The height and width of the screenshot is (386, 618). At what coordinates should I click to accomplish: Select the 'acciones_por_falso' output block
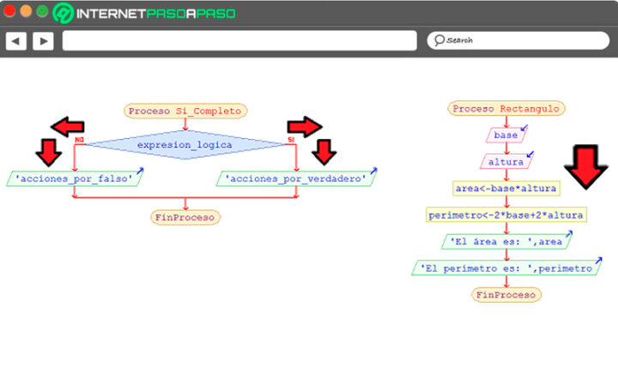pos(73,179)
